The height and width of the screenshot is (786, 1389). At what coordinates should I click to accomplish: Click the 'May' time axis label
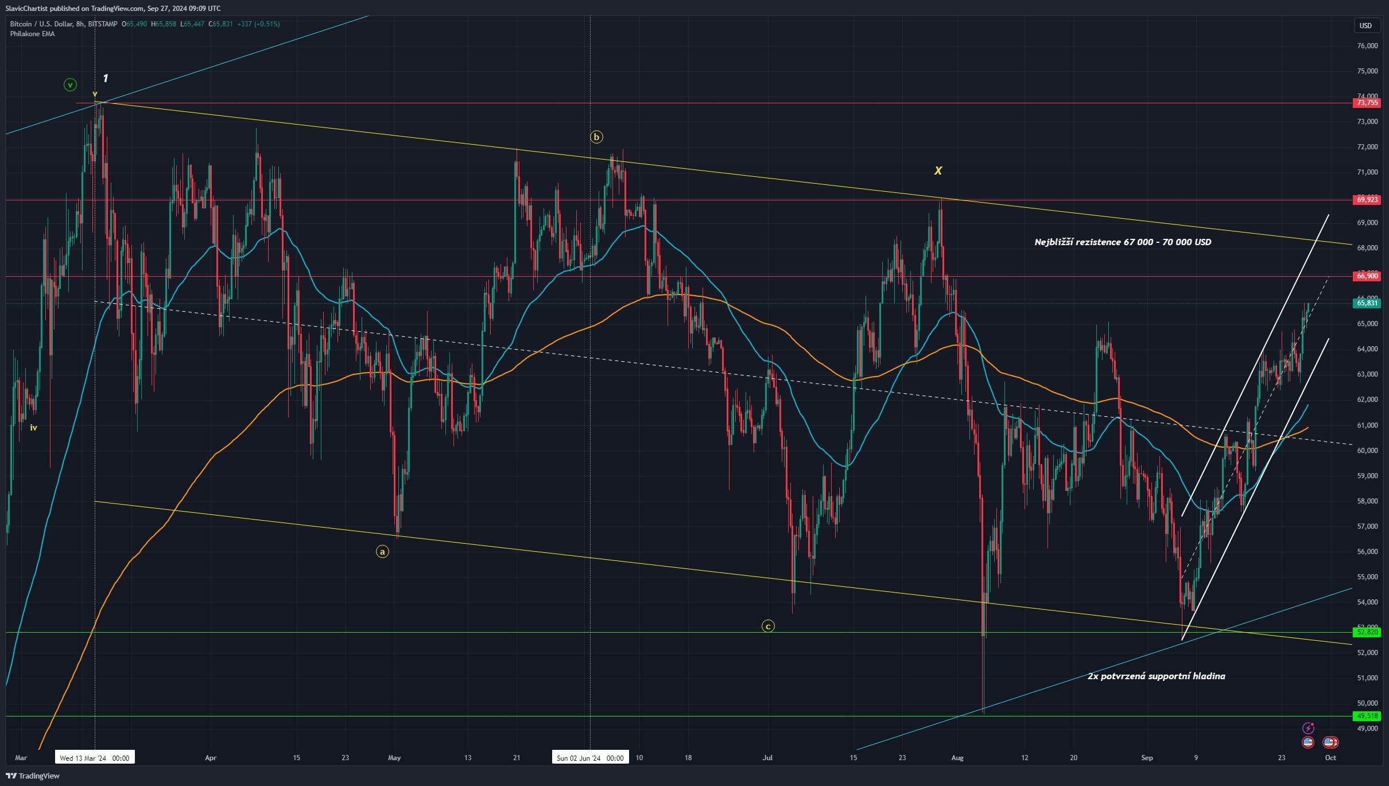tap(394, 758)
